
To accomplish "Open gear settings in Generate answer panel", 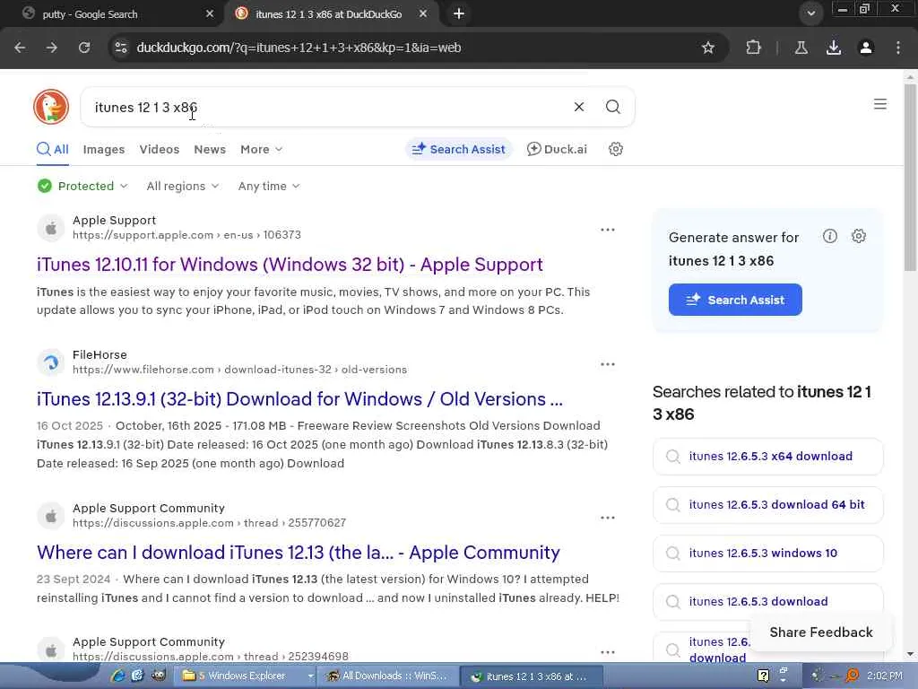I will click(x=858, y=236).
